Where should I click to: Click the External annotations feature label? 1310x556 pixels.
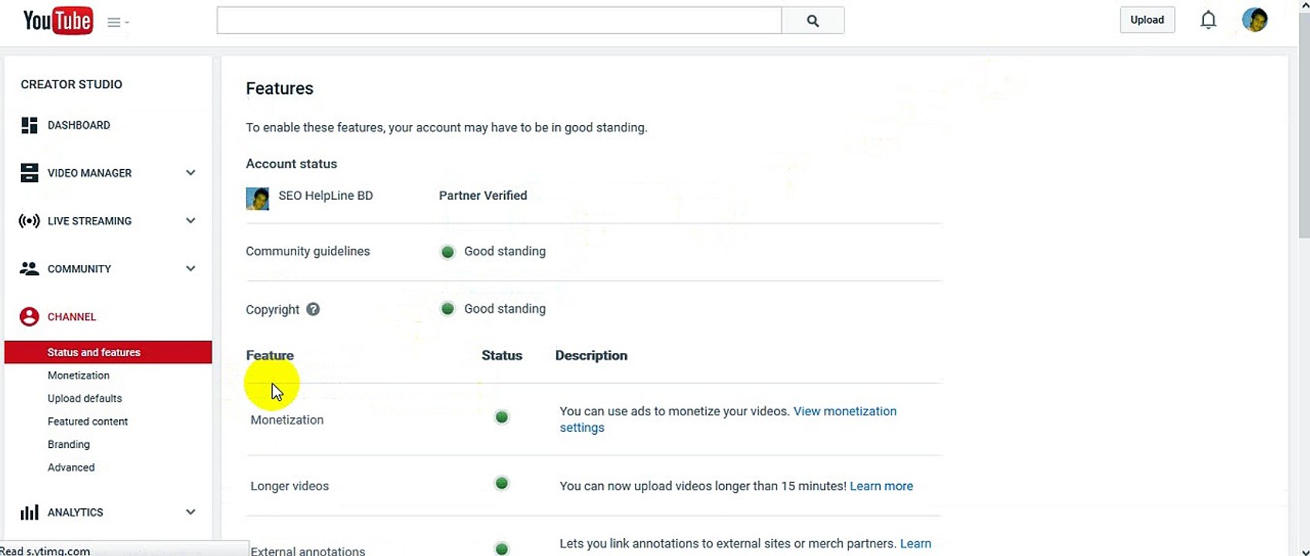pyautogui.click(x=308, y=551)
